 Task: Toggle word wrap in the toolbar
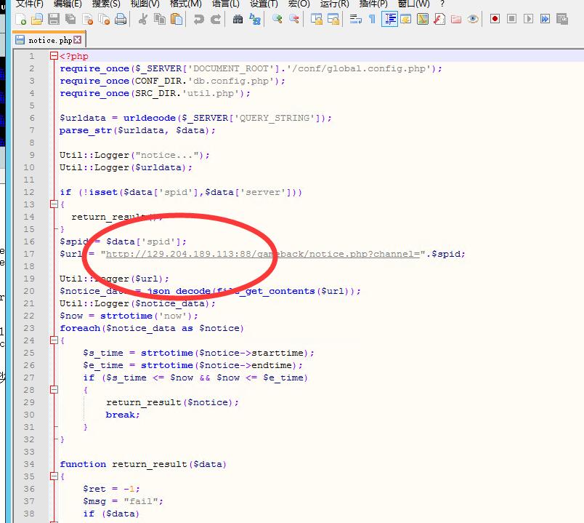[x=355, y=19]
